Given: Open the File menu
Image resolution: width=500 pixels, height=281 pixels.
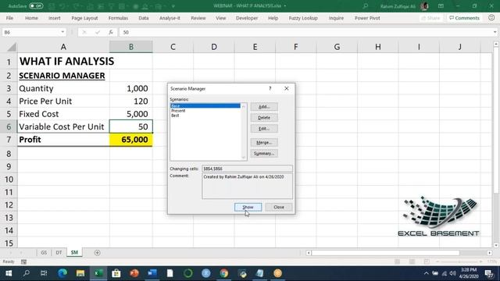Looking at the screenshot, I should click(x=9, y=18).
